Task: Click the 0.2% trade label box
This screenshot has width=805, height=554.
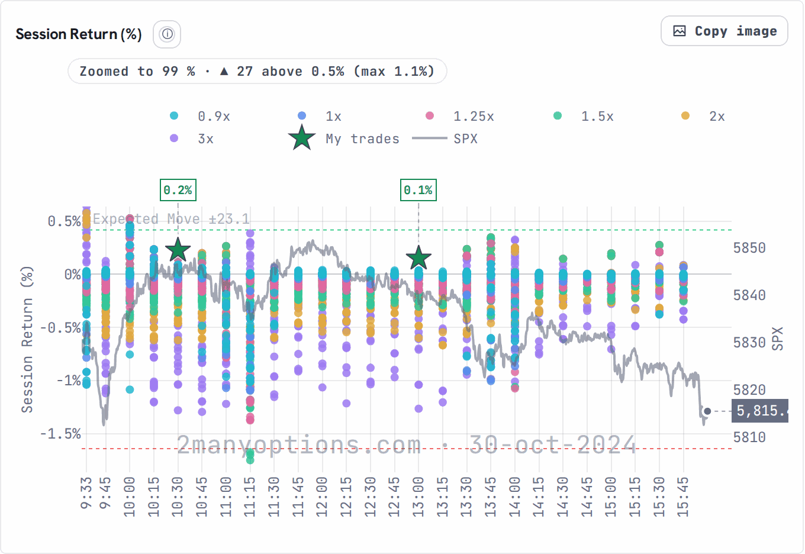Action: pyautogui.click(x=178, y=190)
